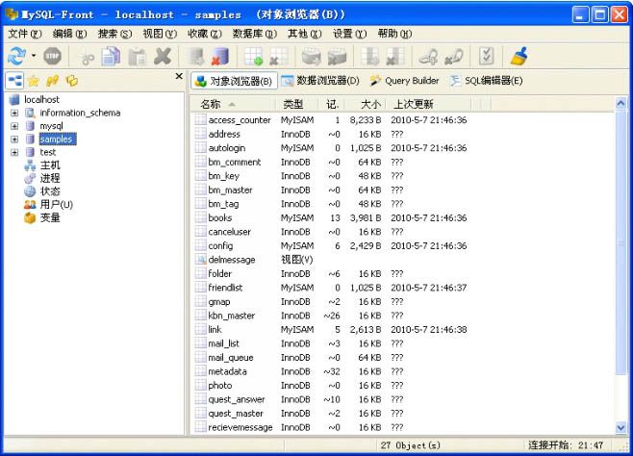The image size is (633, 456).
Task: Open the 收藏(Z) menu
Action: point(205,34)
